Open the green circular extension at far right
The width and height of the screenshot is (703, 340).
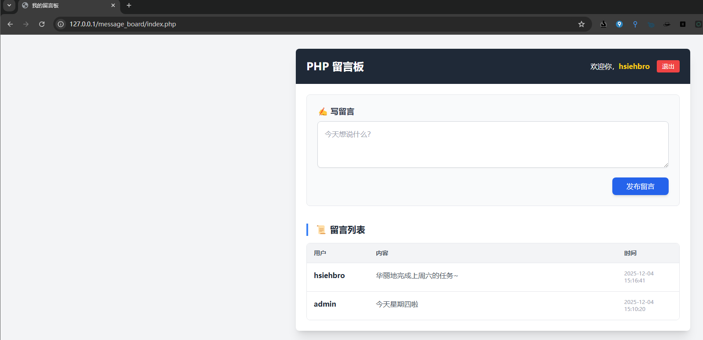[698, 24]
